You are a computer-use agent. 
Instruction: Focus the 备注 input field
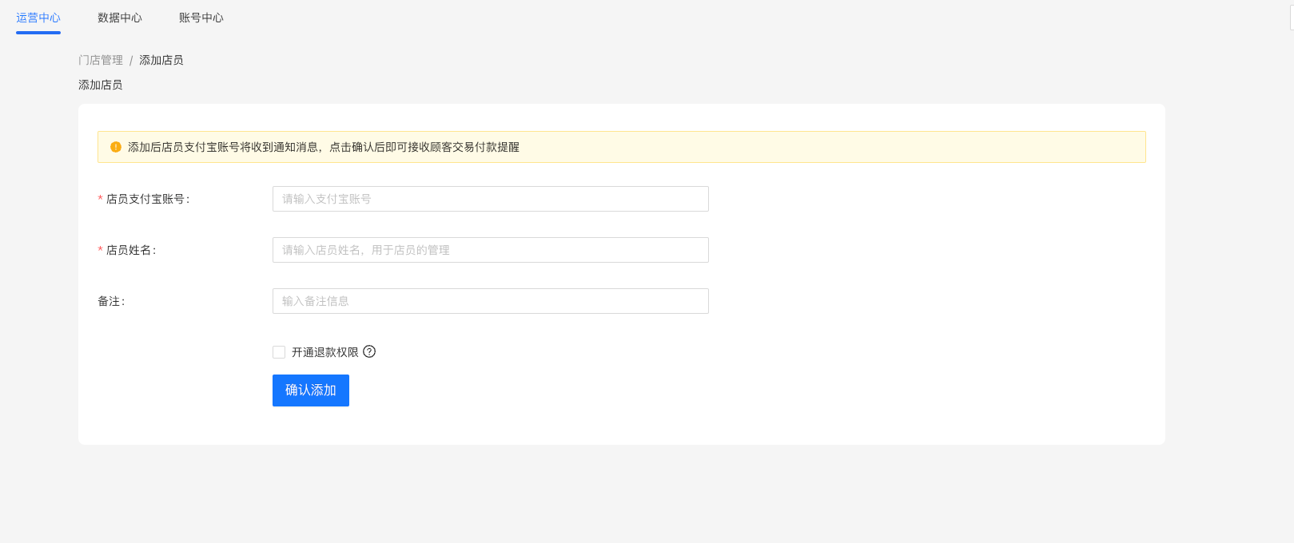(491, 301)
